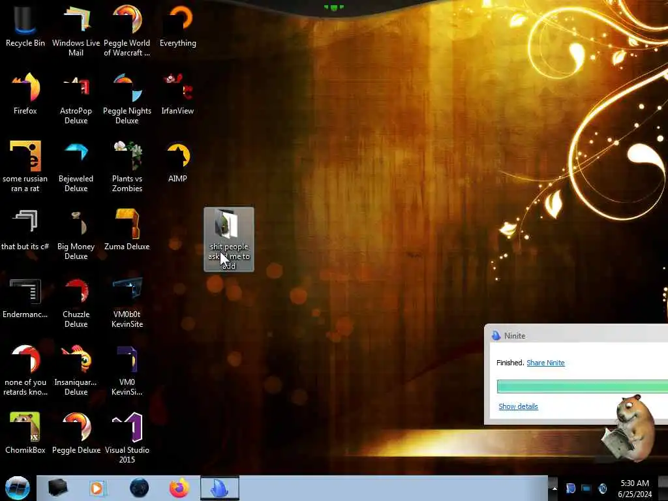This screenshot has width=668, height=501.
Task: Click the green indicator at top edge
Action: [333, 7]
